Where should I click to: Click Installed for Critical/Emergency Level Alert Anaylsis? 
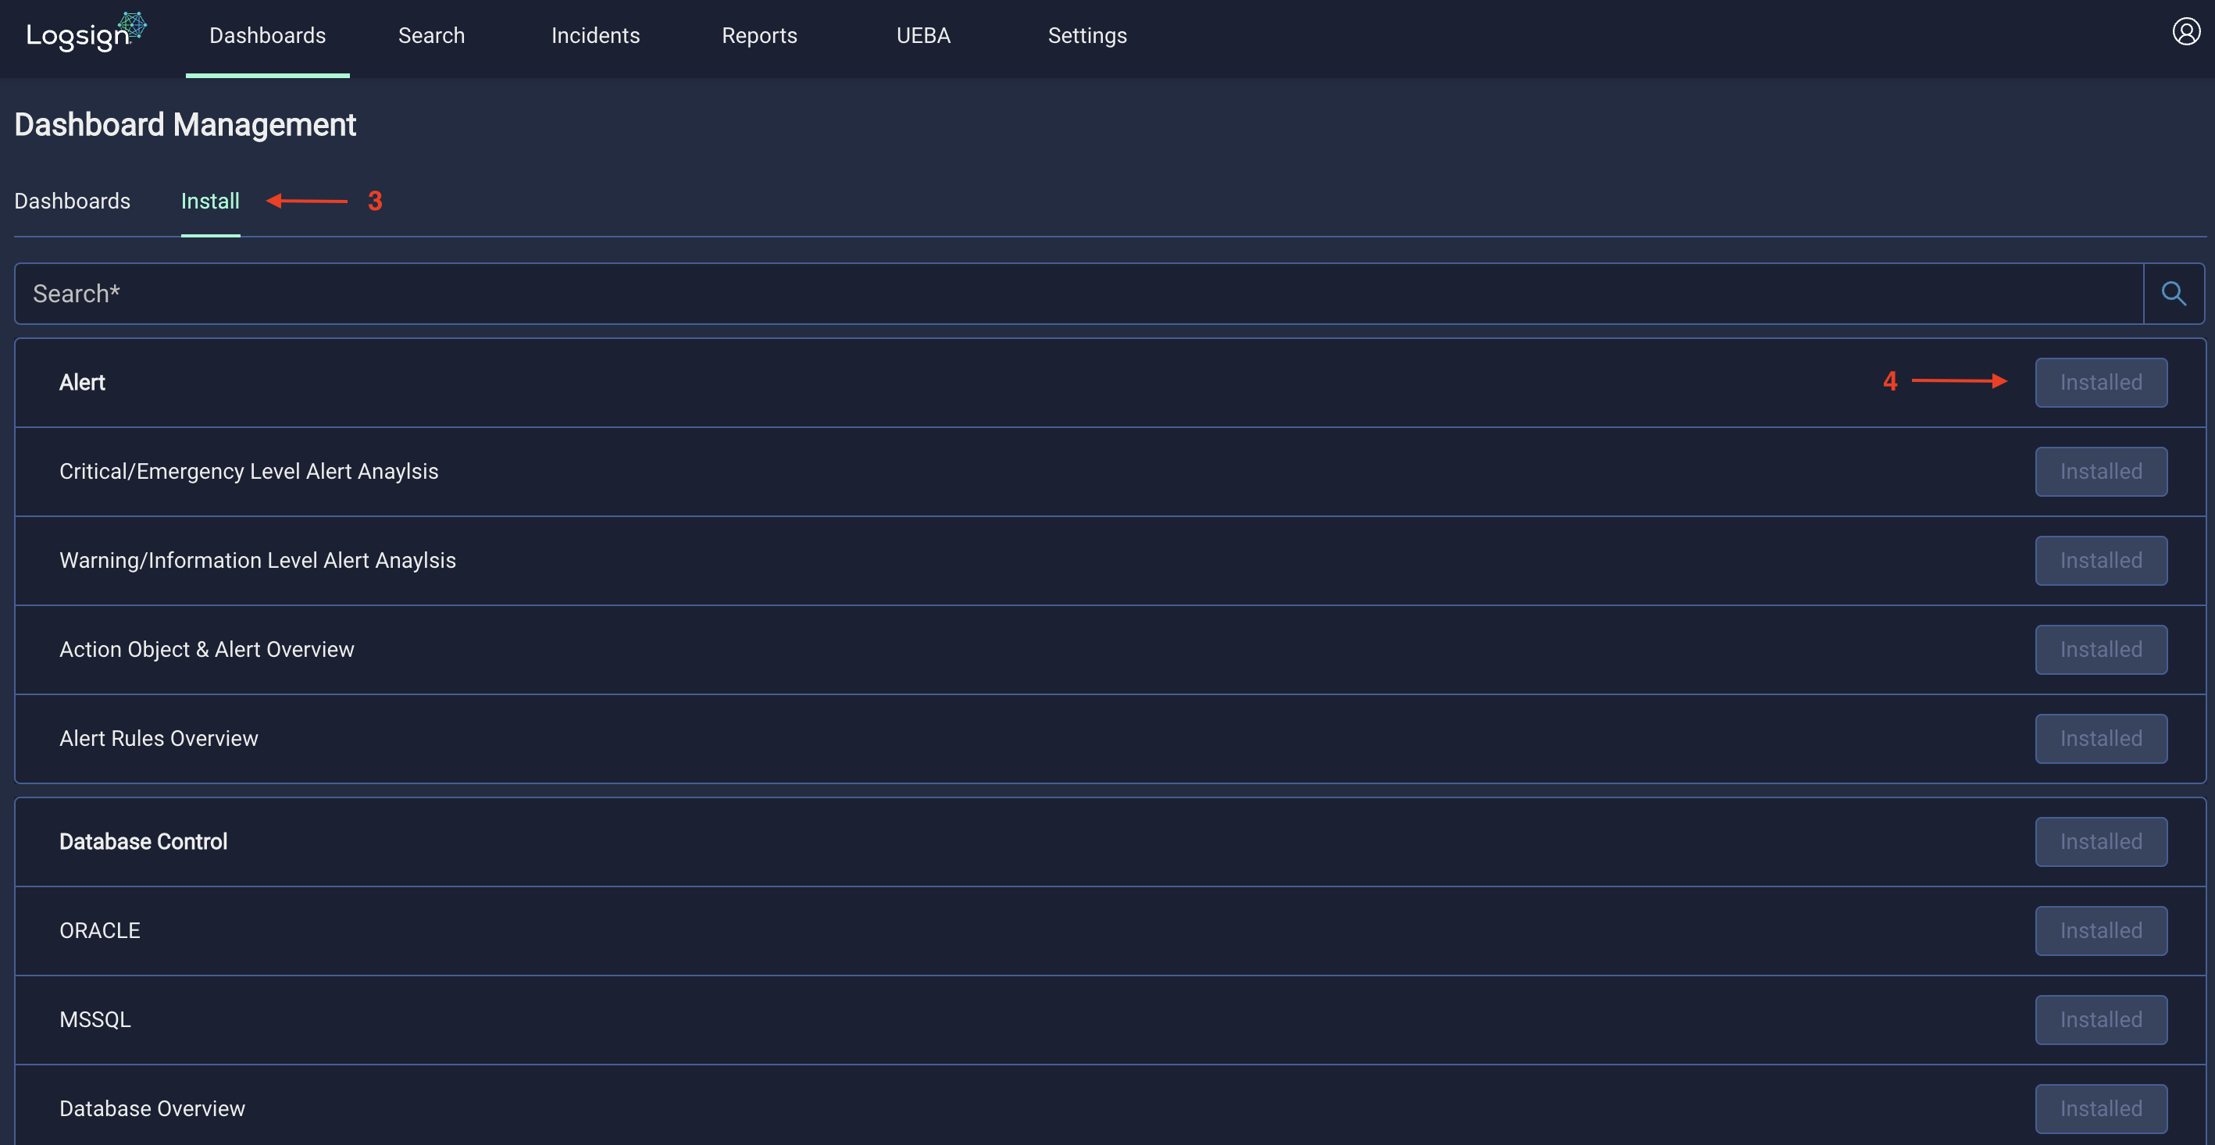(x=2101, y=472)
